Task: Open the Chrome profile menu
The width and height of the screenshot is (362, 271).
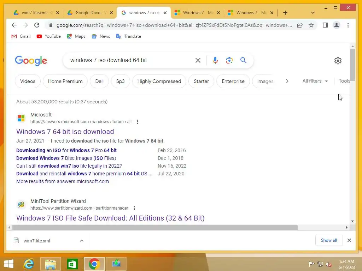Action: pos(337,25)
